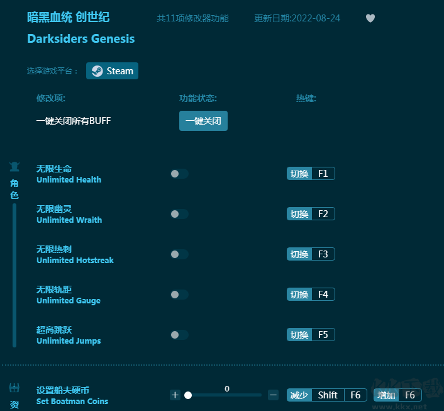Click the 共11项修改器功能 text
The width and height of the screenshot is (444, 411).
point(192,18)
